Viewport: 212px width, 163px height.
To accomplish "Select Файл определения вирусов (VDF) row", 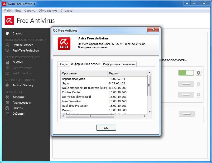I will point(104,88).
